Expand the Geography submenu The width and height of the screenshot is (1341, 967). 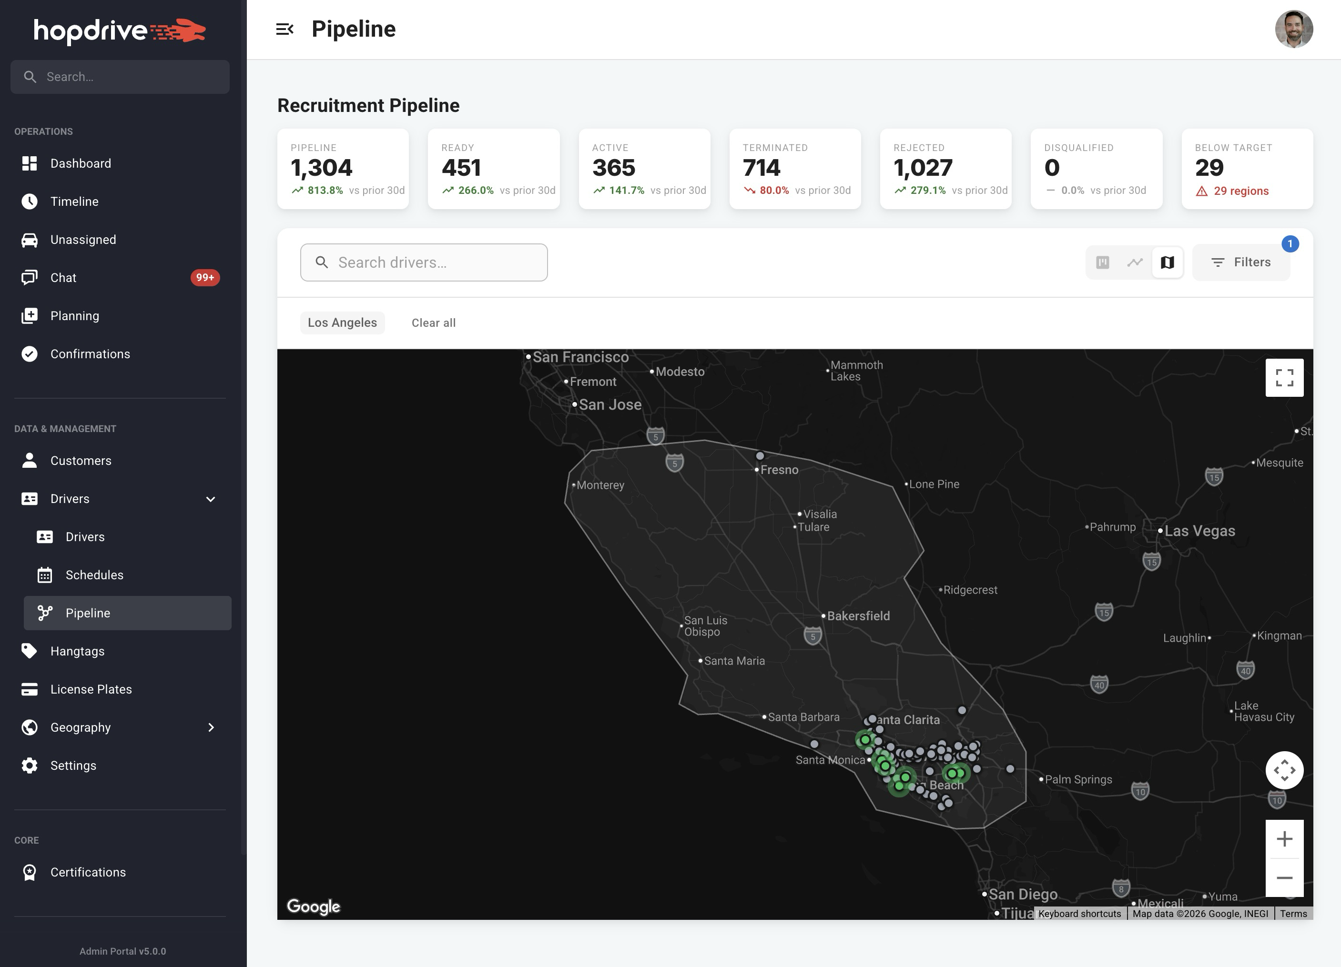pos(211,727)
